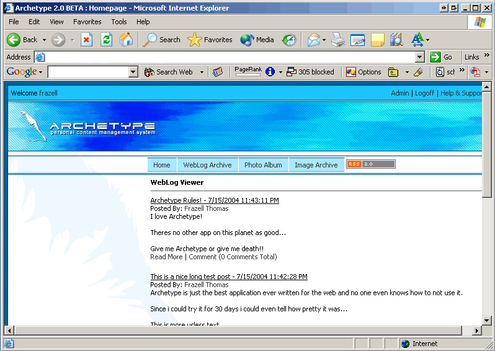
Task: Expand the Links toolbar chevron
Action: click(x=487, y=55)
